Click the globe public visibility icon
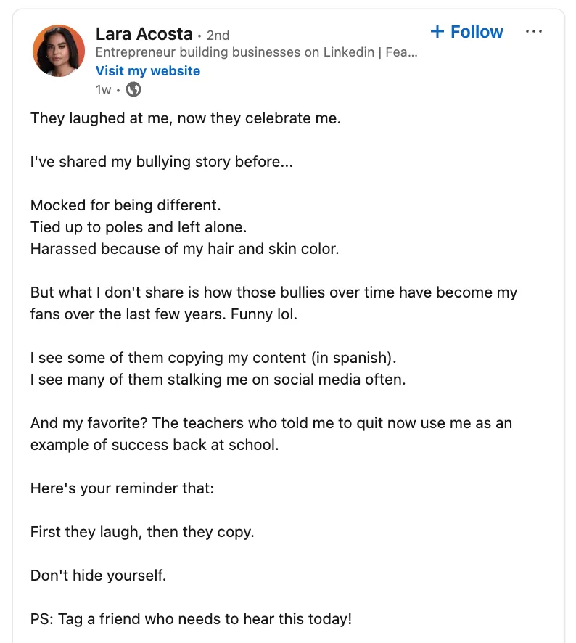The image size is (576, 643). 133,90
